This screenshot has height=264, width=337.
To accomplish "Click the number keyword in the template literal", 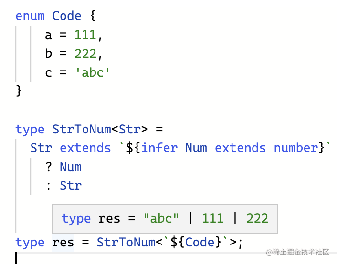I will tap(295, 148).
